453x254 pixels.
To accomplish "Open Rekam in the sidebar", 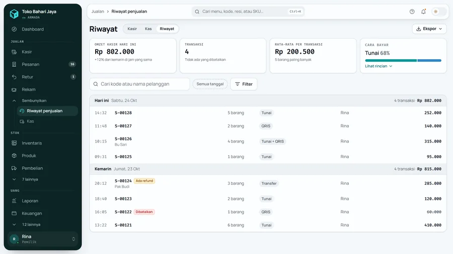I will pyautogui.click(x=43, y=89).
